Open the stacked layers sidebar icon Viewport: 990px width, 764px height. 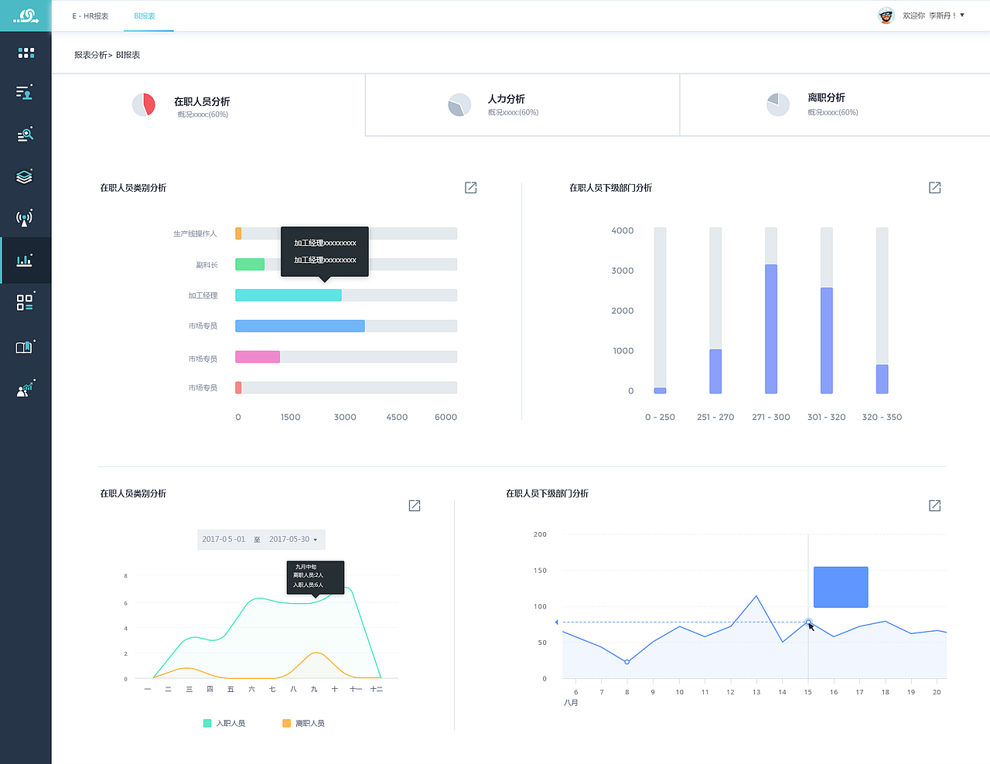coord(25,176)
